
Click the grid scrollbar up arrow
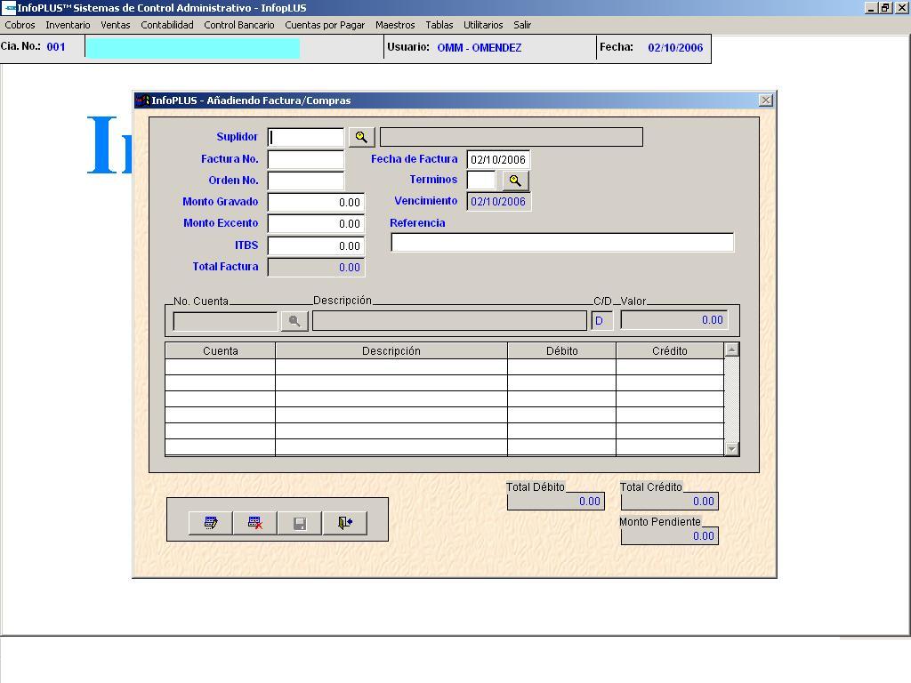coord(732,349)
